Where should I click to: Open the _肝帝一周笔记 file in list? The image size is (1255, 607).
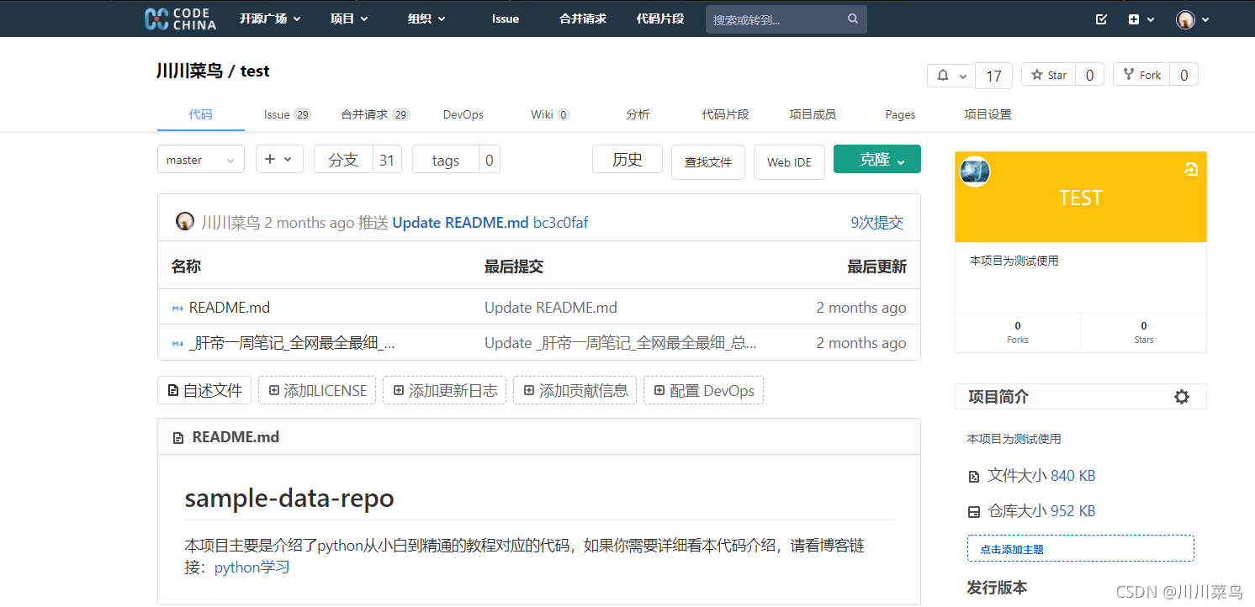tap(292, 343)
